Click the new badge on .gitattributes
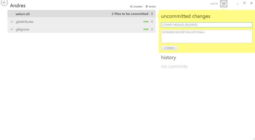Image resolution: width=255 pixels, height=140 pixels. 146,22
